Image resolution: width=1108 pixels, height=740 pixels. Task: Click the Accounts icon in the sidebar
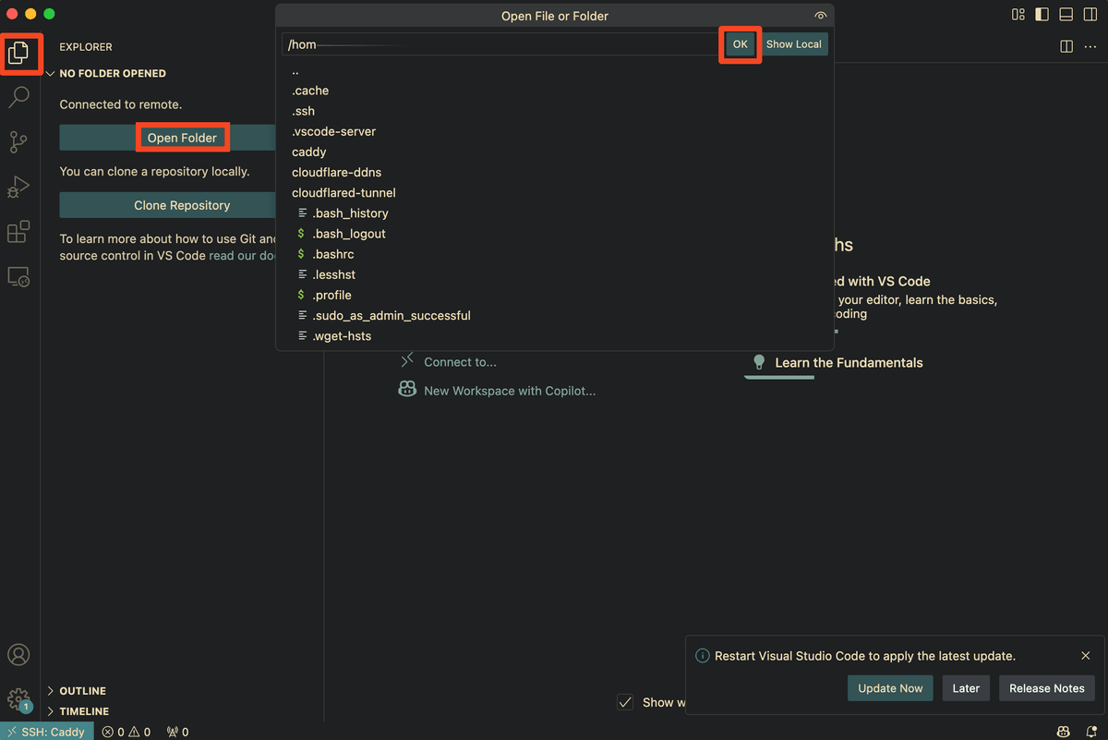pos(19,654)
